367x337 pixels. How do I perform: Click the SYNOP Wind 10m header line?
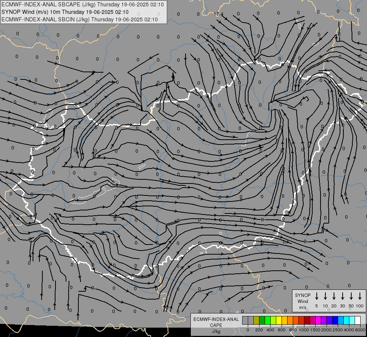65,12
